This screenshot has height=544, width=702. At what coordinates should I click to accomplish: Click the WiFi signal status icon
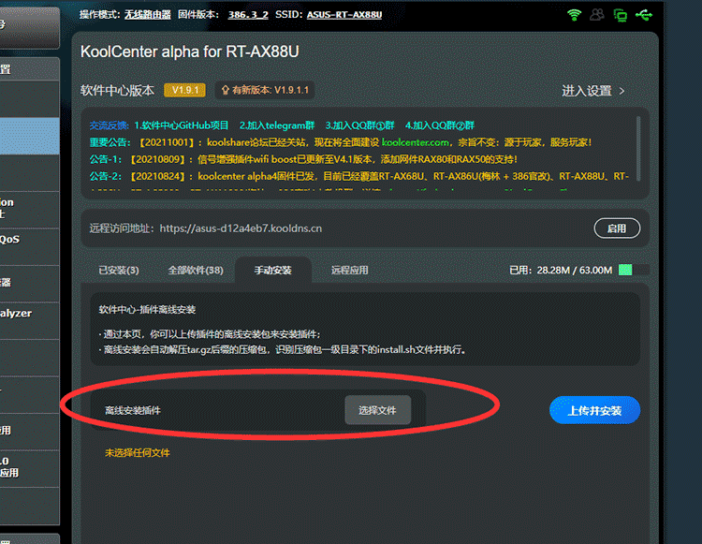point(574,15)
